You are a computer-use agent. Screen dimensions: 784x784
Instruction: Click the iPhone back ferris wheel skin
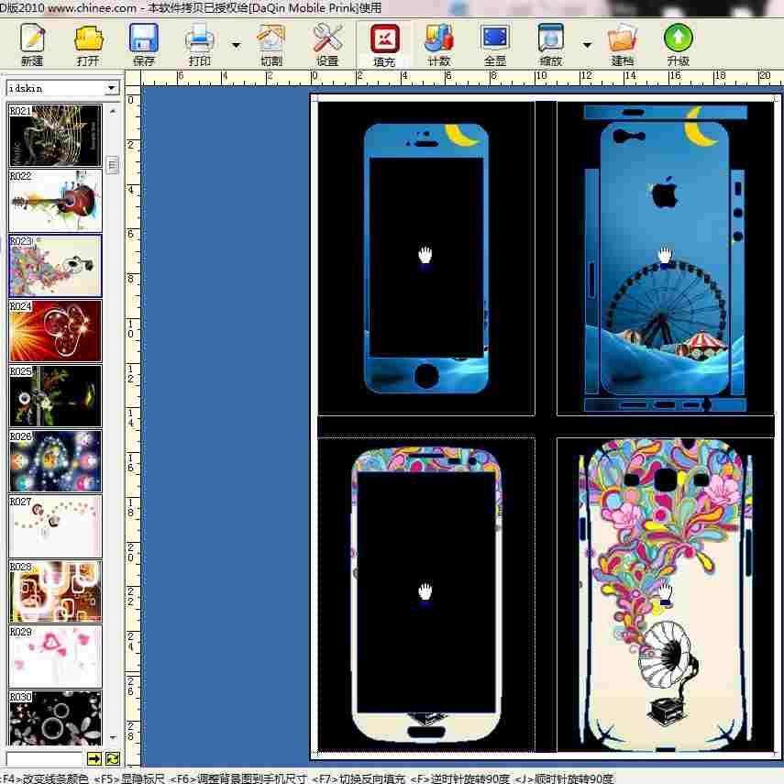pyautogui.click(x=665, y=258)
